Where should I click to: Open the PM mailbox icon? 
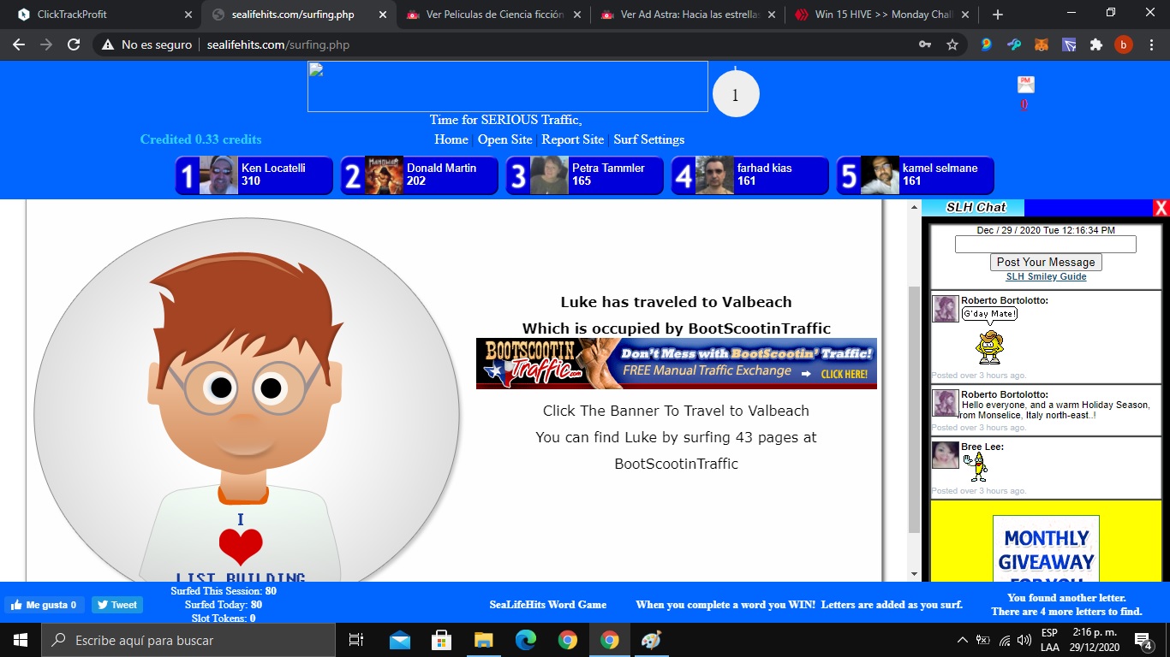point(1025,84)
